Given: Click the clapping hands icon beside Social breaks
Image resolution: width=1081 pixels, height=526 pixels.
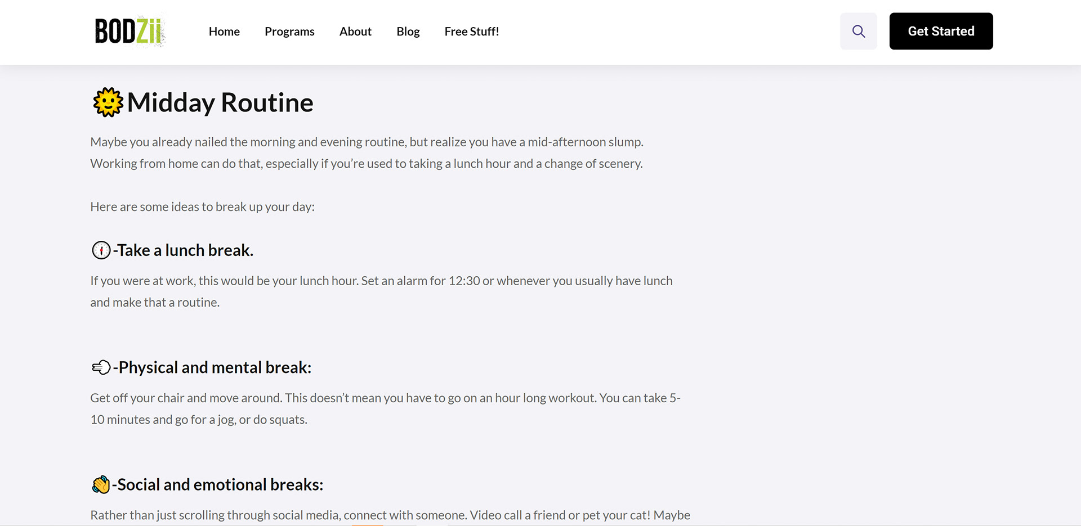Looking at the screenshot, I should [x=101, y=484].
